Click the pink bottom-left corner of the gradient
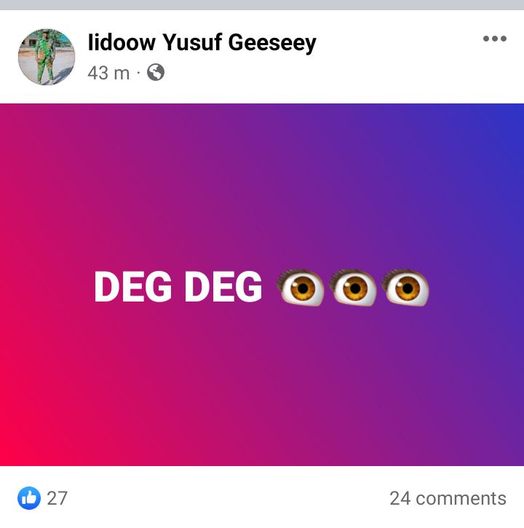This screenshot has width=524, height=528. tap(13, 452)
